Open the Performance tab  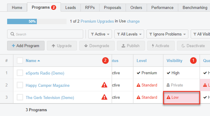(x=162, y=8)
